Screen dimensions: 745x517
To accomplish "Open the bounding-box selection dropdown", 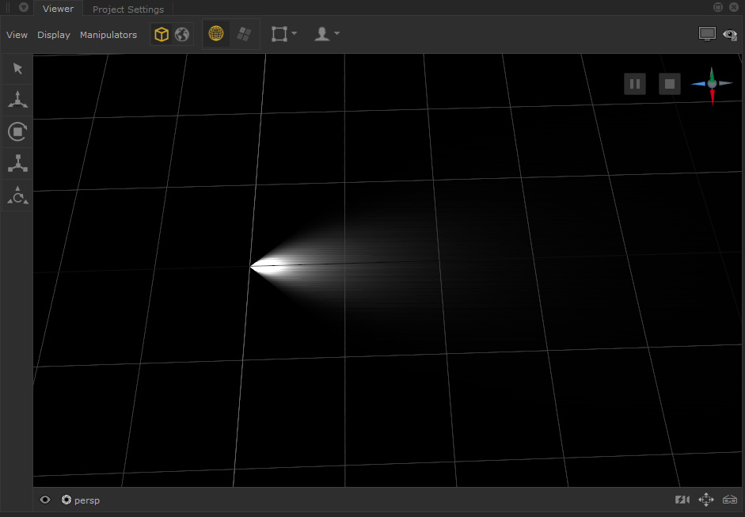I will (x=283, y=34).
